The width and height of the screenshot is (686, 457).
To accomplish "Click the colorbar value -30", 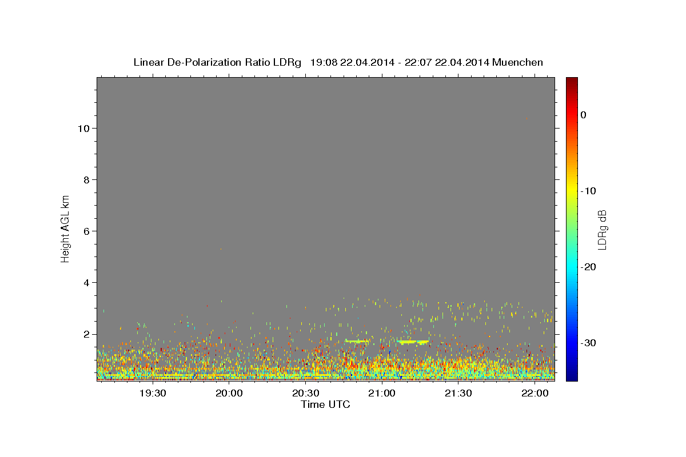I will pyautogui.click(x=589, y=343).
